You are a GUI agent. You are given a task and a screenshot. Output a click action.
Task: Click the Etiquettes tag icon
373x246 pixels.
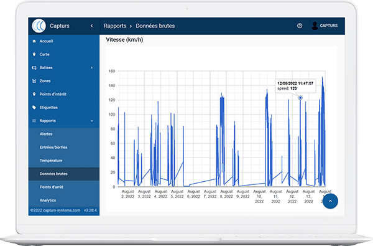(x=34, y=108)
